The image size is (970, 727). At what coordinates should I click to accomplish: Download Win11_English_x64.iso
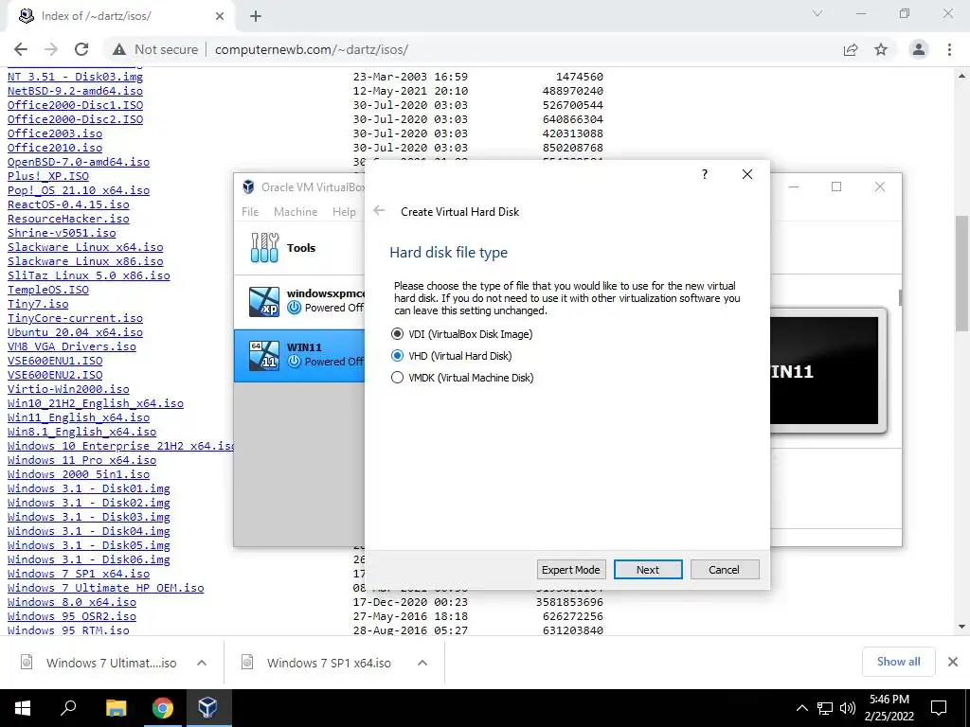pos(78,417)
